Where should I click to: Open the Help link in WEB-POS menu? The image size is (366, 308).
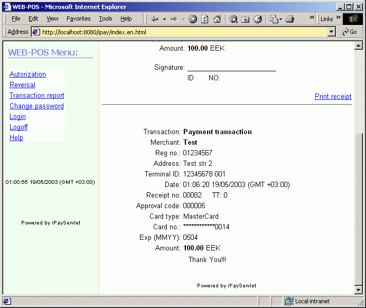coord(16,137)
